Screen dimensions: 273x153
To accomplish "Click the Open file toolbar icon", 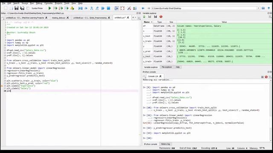I will 11,8.
